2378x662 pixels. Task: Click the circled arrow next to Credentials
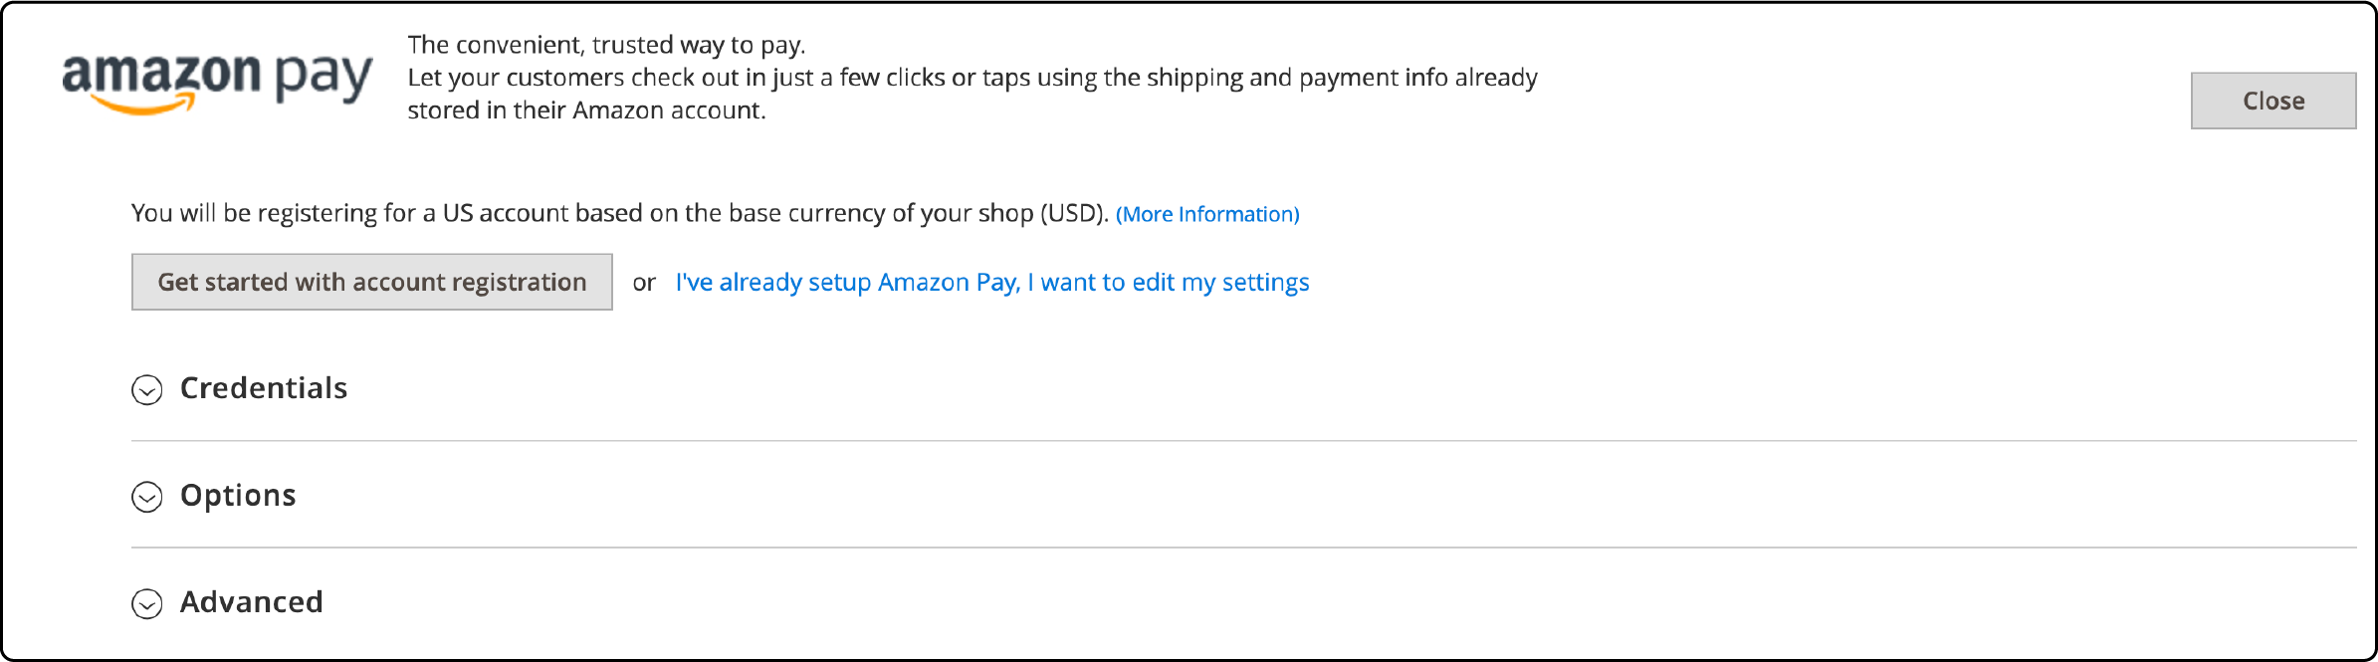coord(147,391)
